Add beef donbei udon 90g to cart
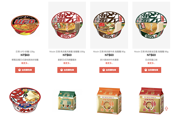This screenshot has height=115, width=173. click(x=109, y=70)
